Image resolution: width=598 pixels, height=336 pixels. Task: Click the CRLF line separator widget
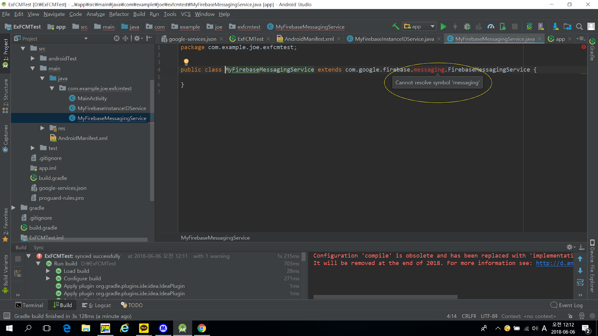469,316
